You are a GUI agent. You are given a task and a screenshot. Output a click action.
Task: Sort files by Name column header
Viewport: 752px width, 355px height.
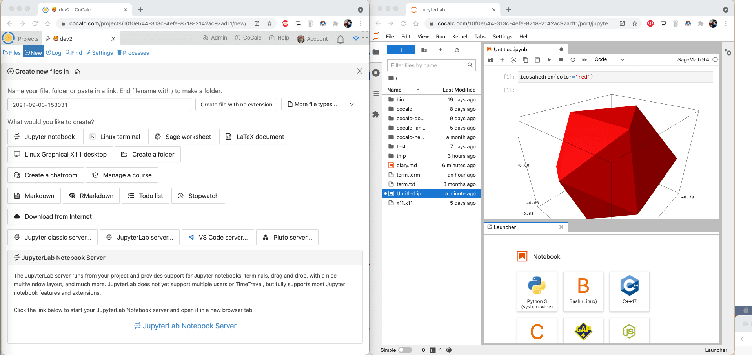pos(404,90)
